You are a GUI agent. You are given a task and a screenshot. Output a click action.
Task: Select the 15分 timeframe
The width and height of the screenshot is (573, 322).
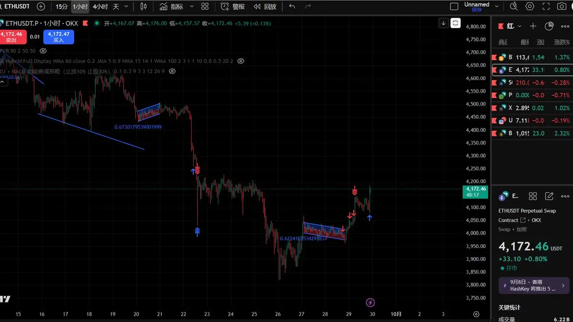(61, 7)
